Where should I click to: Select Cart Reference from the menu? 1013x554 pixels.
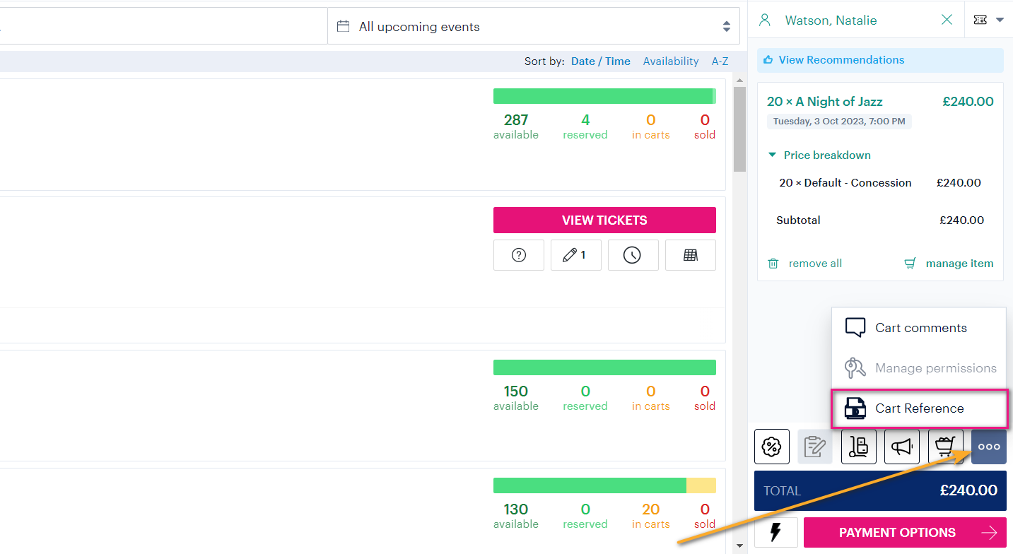[x=919, y=408]
